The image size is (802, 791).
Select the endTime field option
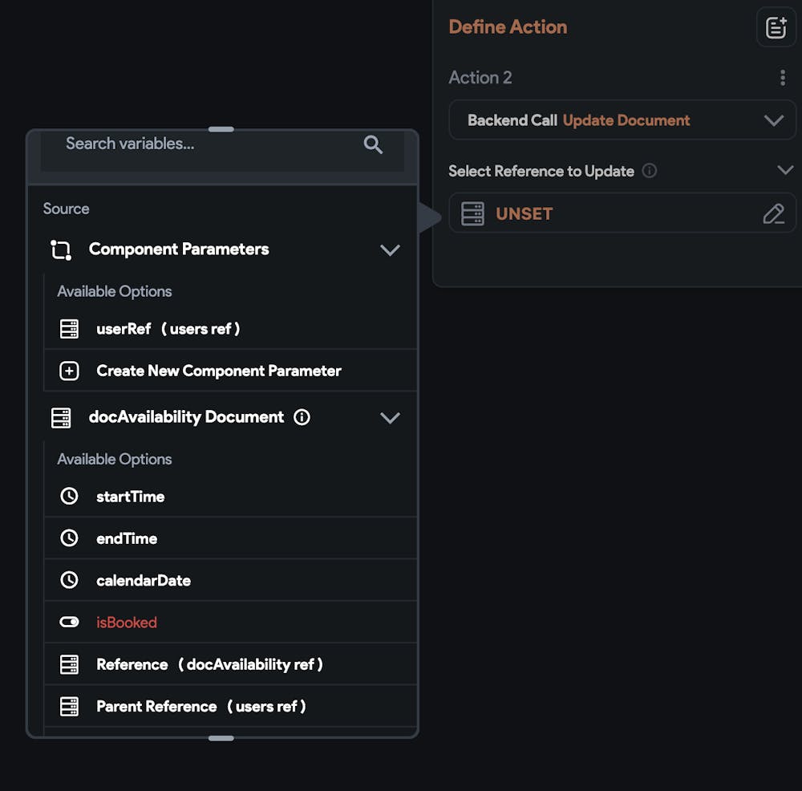127,538
